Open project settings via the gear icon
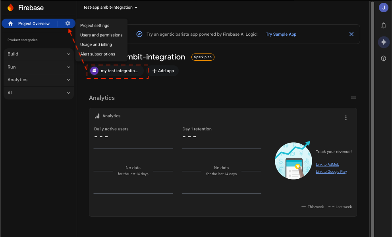Screen dimensions: 392x237 67,23
